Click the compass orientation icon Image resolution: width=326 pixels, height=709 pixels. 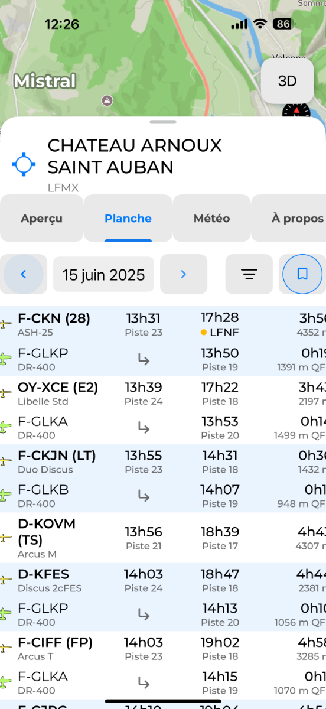296,110
